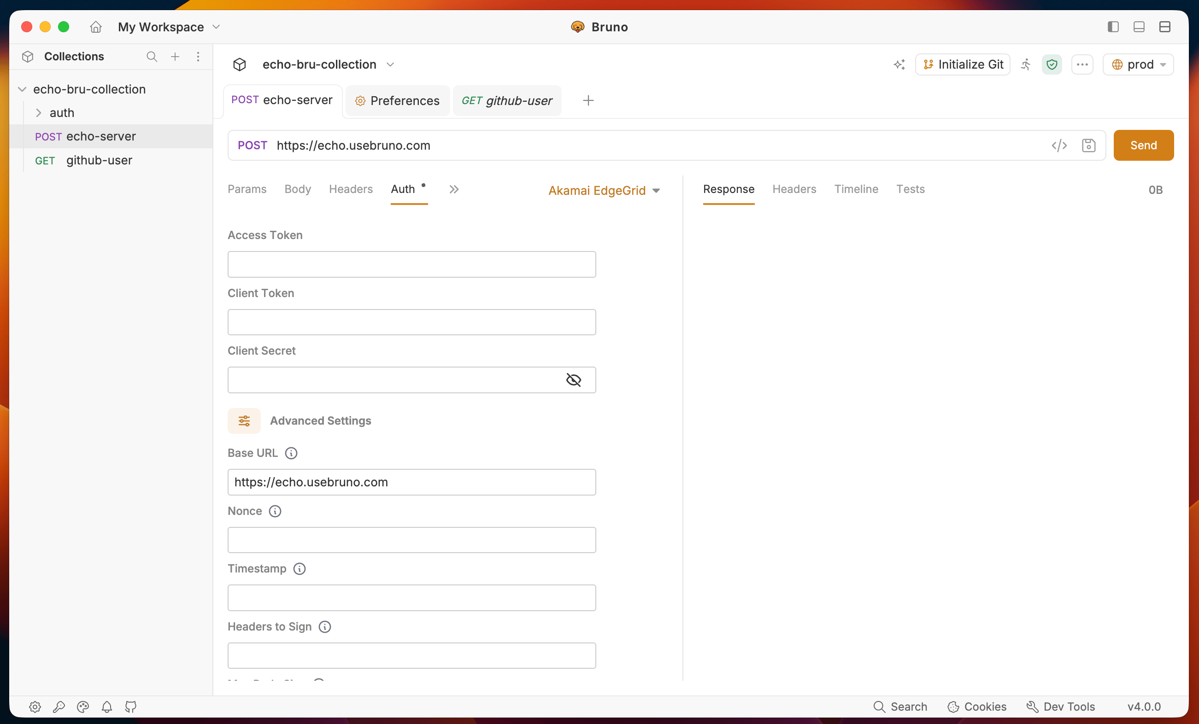The image size is (1199, 724).
Task: Open the prod environment dropdown
Action: point(1138,64)
